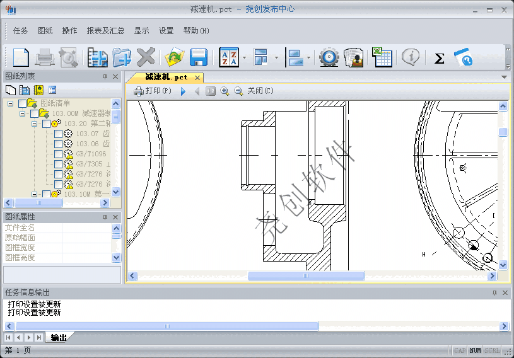
Task: Click the 打印(P) print button
Action: (152, 91)
